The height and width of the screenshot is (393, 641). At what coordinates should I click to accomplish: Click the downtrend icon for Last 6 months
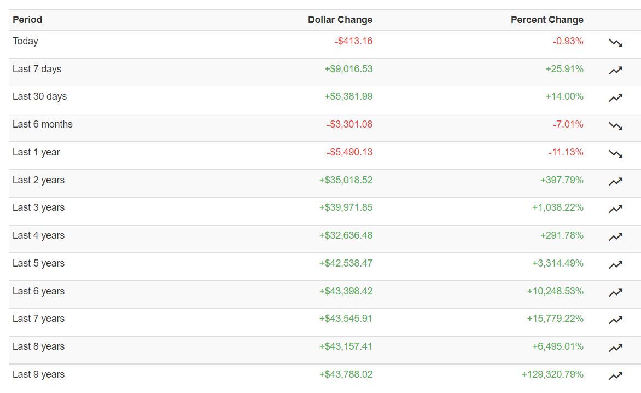pos(615,126)
